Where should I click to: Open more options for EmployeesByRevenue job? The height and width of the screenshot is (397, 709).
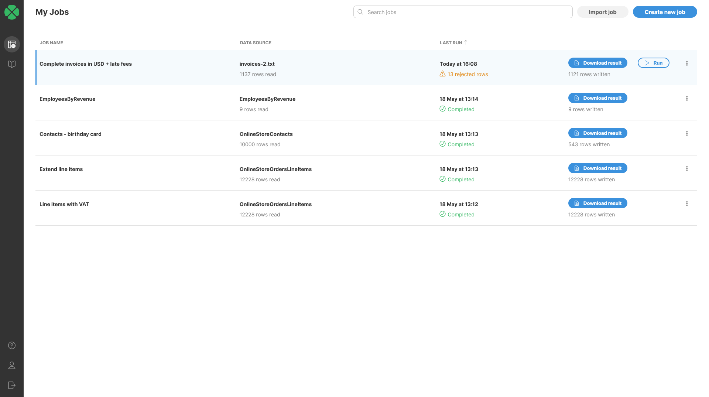click(687, 99)
